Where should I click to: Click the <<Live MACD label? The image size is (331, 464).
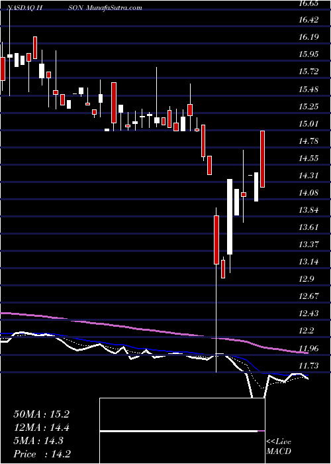point(279,447)
